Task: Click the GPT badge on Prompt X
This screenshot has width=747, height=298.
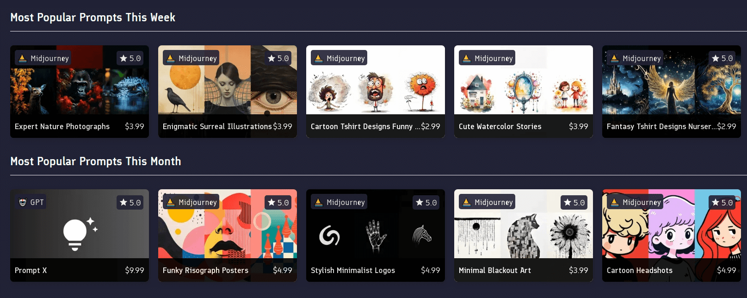Action: coord(31,202)
